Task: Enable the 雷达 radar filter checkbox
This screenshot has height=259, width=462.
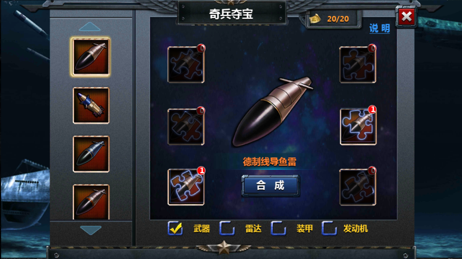Action: point(227,228)
